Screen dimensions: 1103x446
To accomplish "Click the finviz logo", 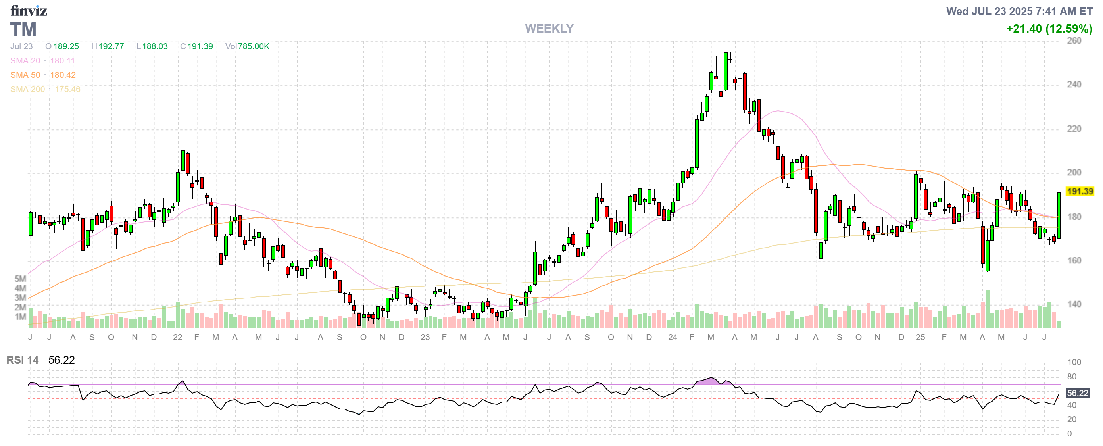I will pyautogui.click(x=28, y=10).
